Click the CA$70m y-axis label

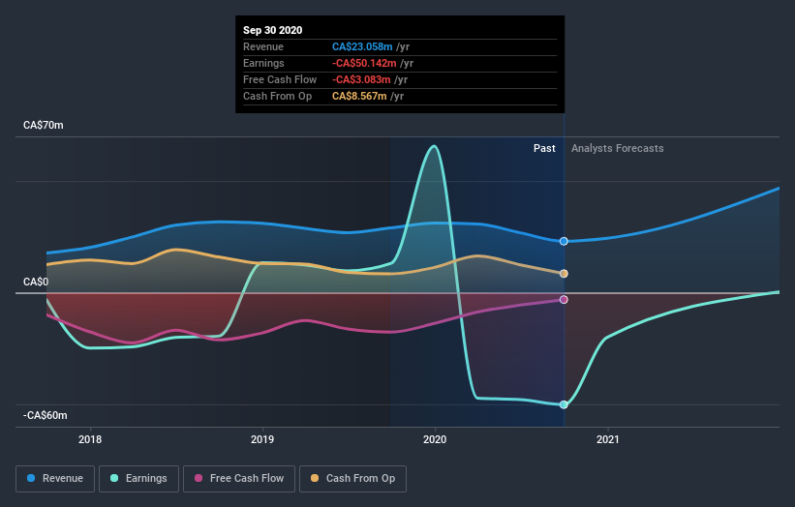pos(44,125)
